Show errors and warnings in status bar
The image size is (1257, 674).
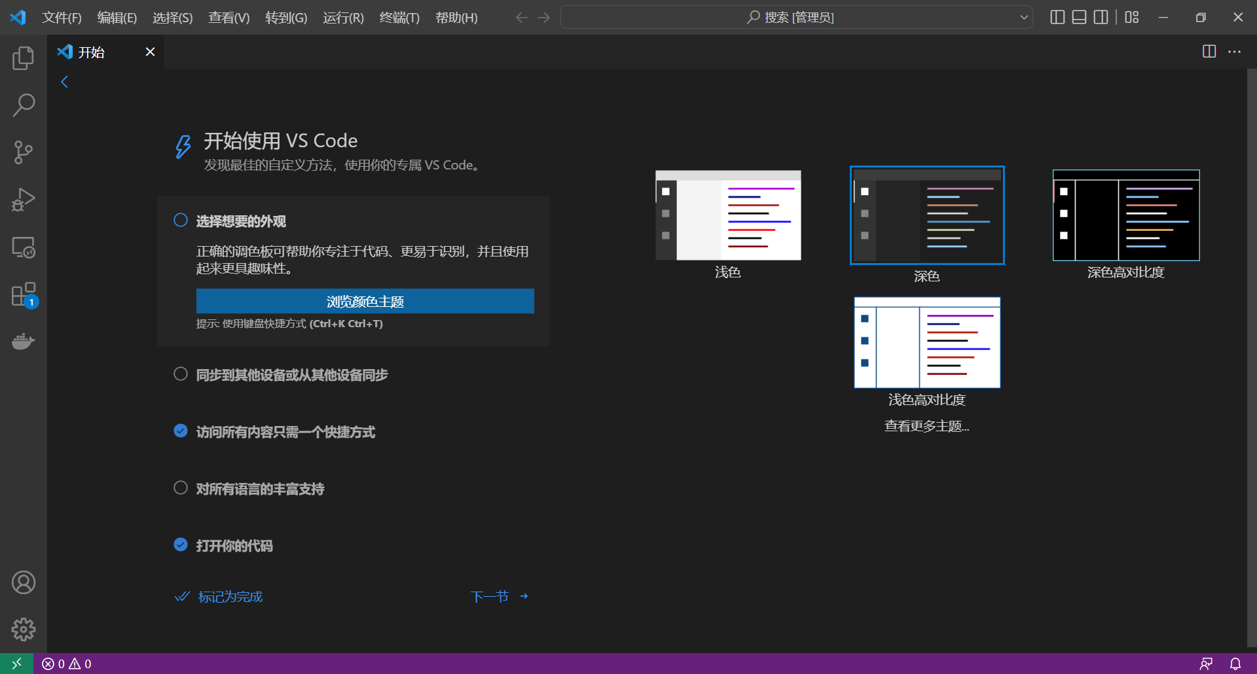[x=67, y=664]
